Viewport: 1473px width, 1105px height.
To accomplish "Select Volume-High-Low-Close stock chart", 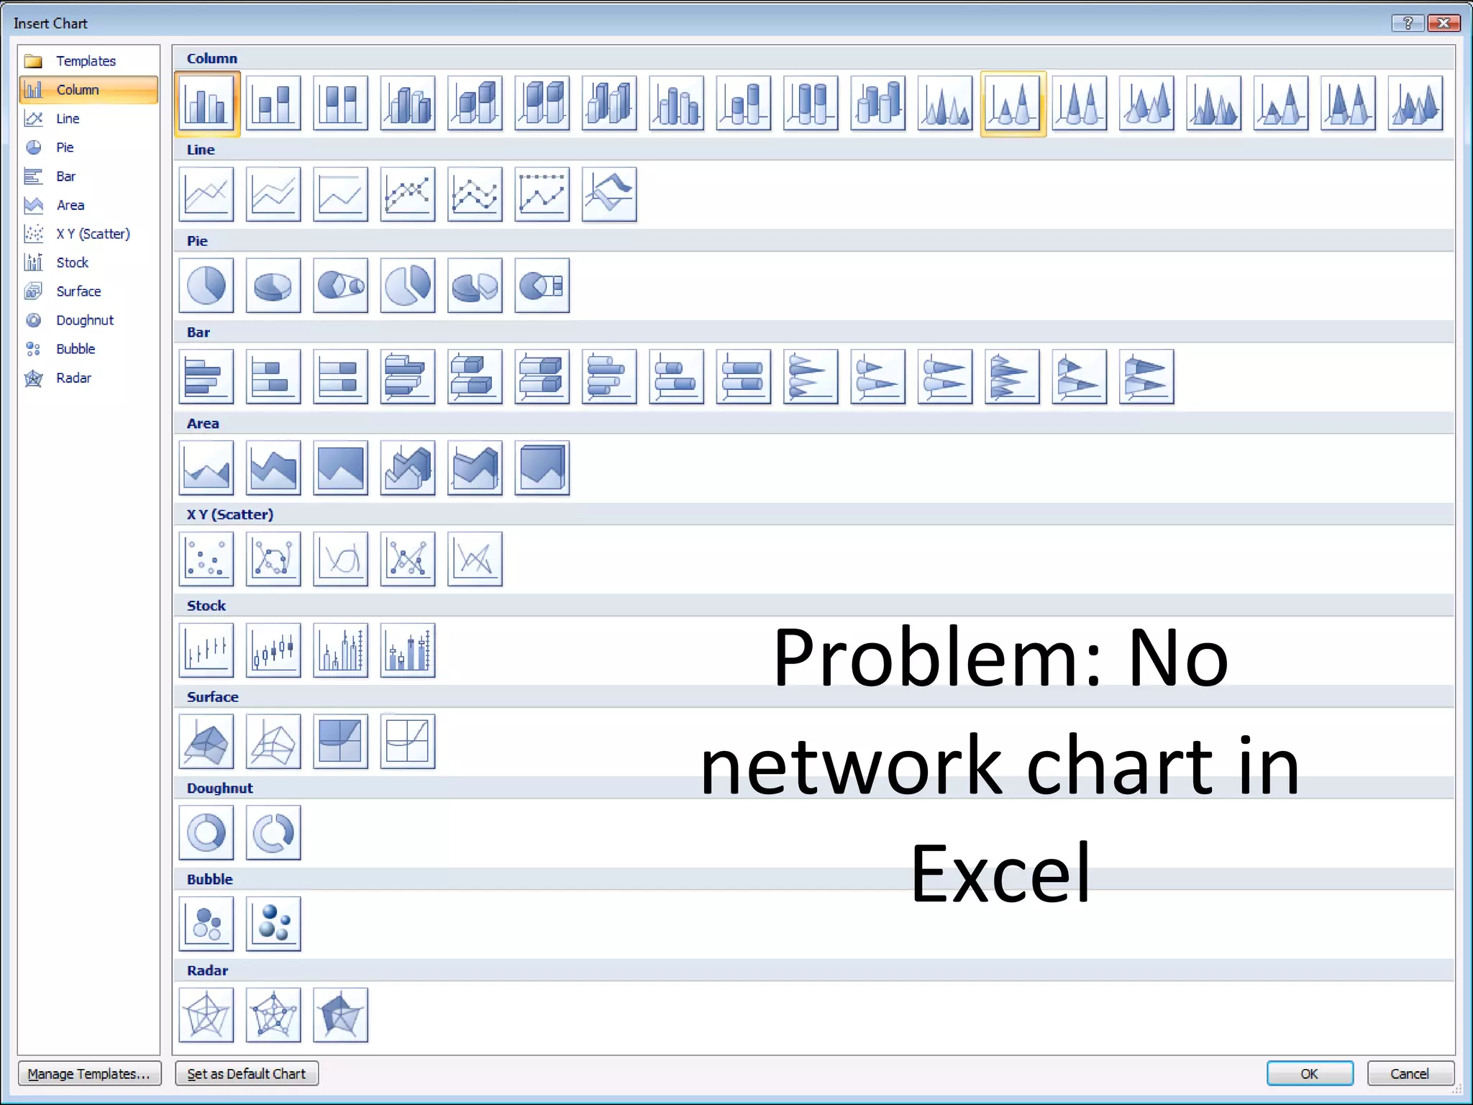I will [x=340, y=650].
